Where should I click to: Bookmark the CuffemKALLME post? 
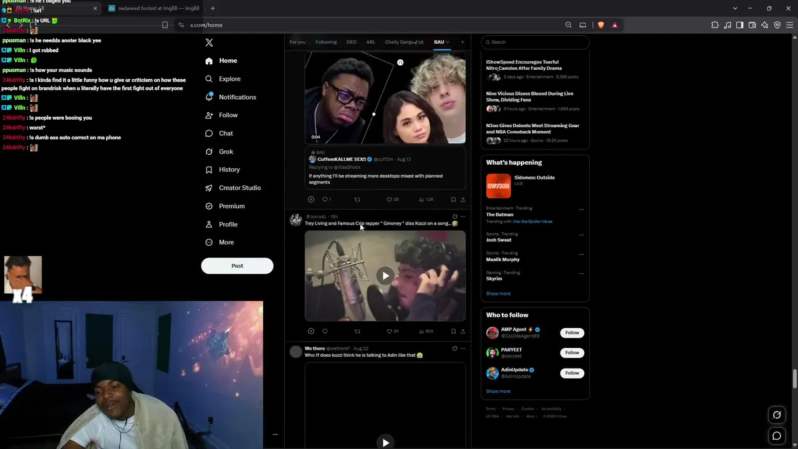(x=453, y=200)
